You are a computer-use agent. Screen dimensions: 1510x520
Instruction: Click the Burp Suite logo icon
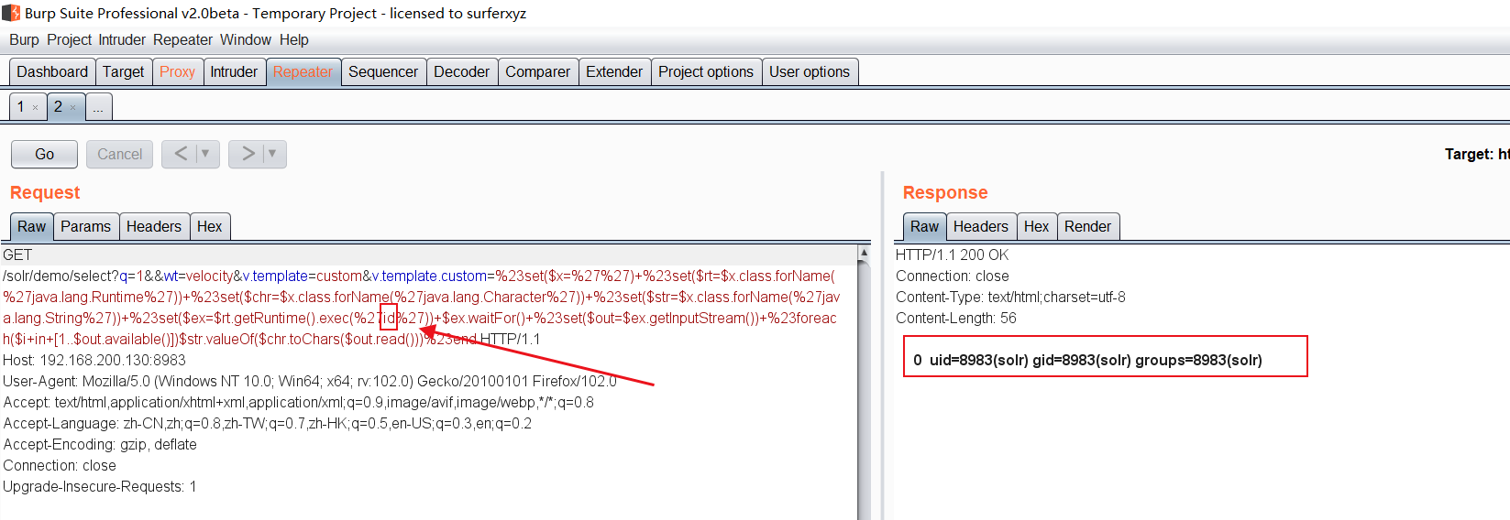click(x=11, y=13)
